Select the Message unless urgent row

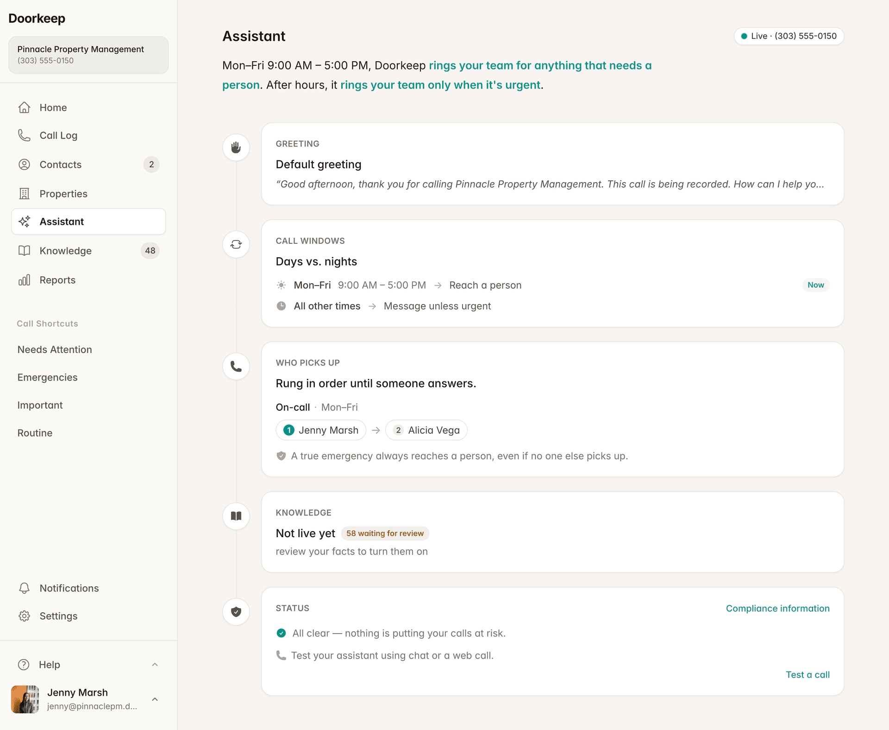click(x=552, y=306)
